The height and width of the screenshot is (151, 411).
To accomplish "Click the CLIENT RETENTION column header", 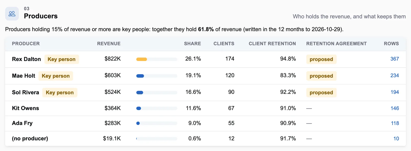I will click(x=272, y=44).
